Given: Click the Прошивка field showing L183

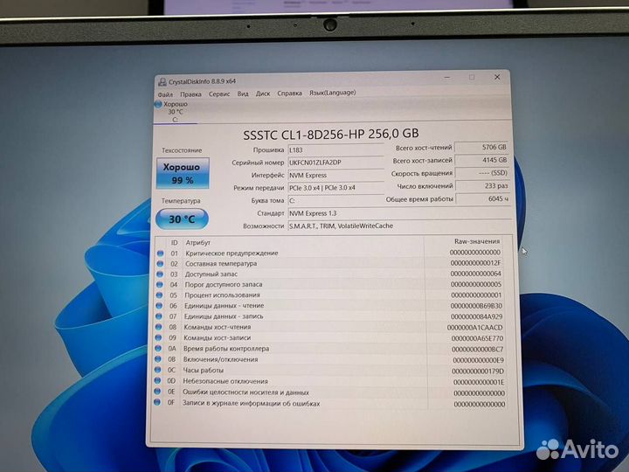Looking at the screenshot, I should click(x=335, y=149).
